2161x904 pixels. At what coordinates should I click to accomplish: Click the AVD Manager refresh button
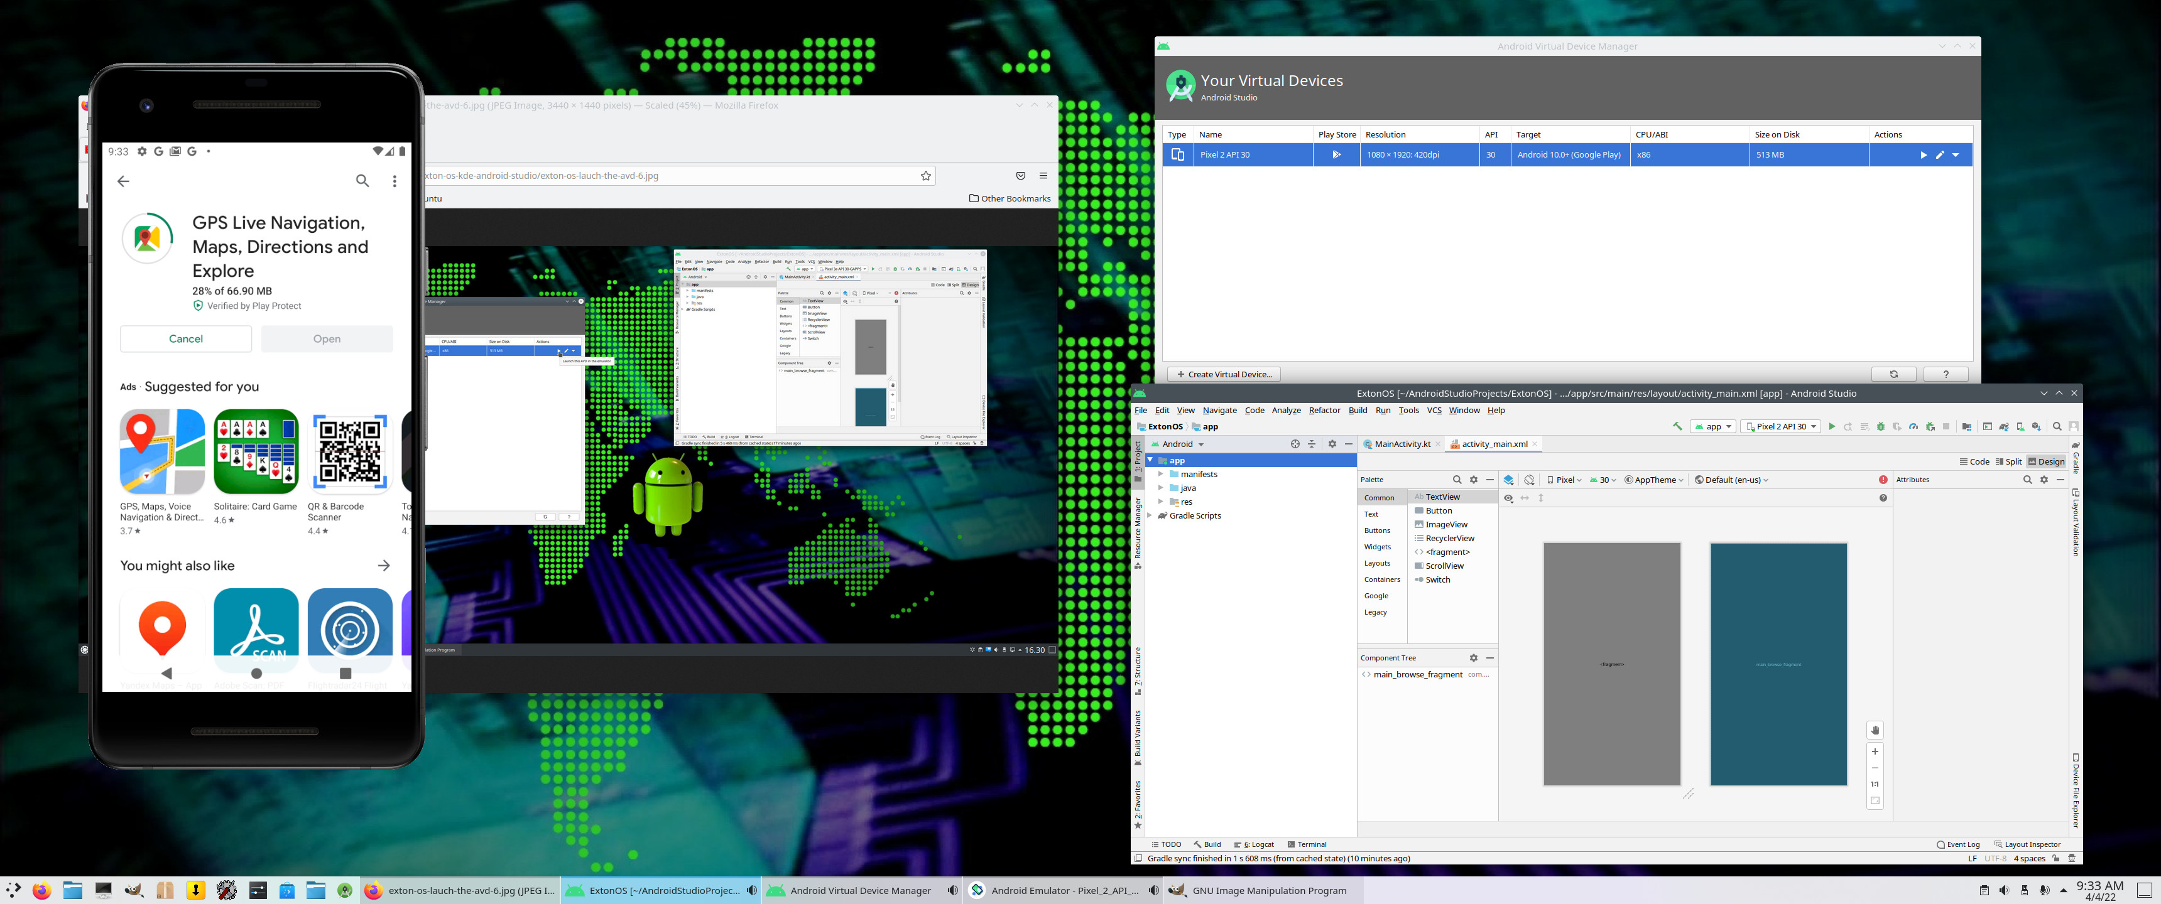1893,375
